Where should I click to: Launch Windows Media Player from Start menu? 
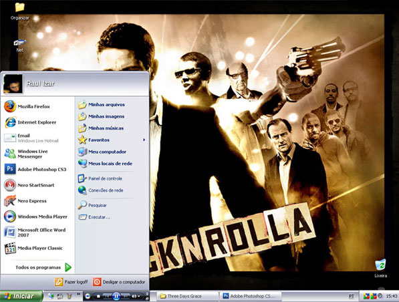36,216
